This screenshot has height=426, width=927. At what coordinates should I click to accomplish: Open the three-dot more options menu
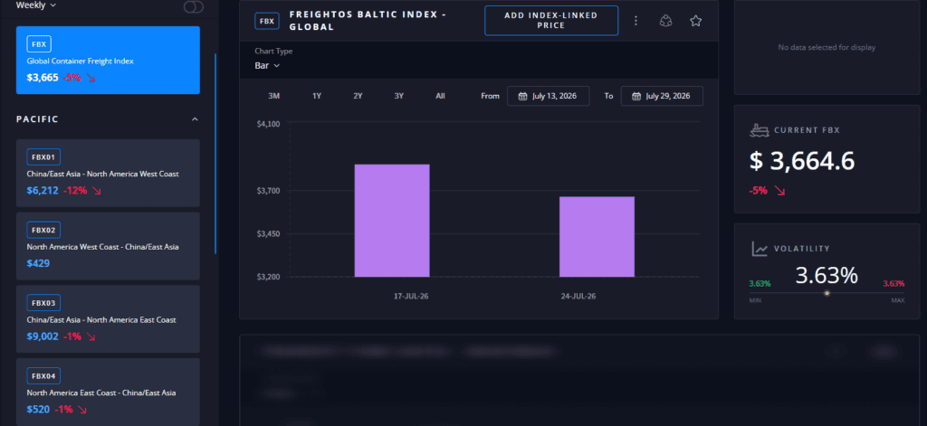pos(636,21)
